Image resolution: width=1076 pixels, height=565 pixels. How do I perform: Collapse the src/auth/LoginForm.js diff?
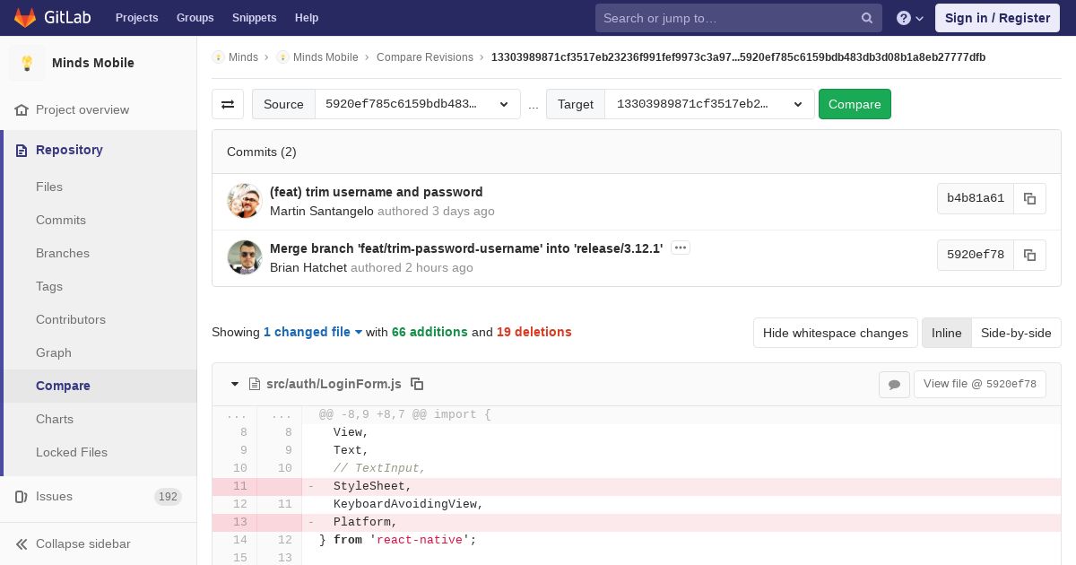235,384
